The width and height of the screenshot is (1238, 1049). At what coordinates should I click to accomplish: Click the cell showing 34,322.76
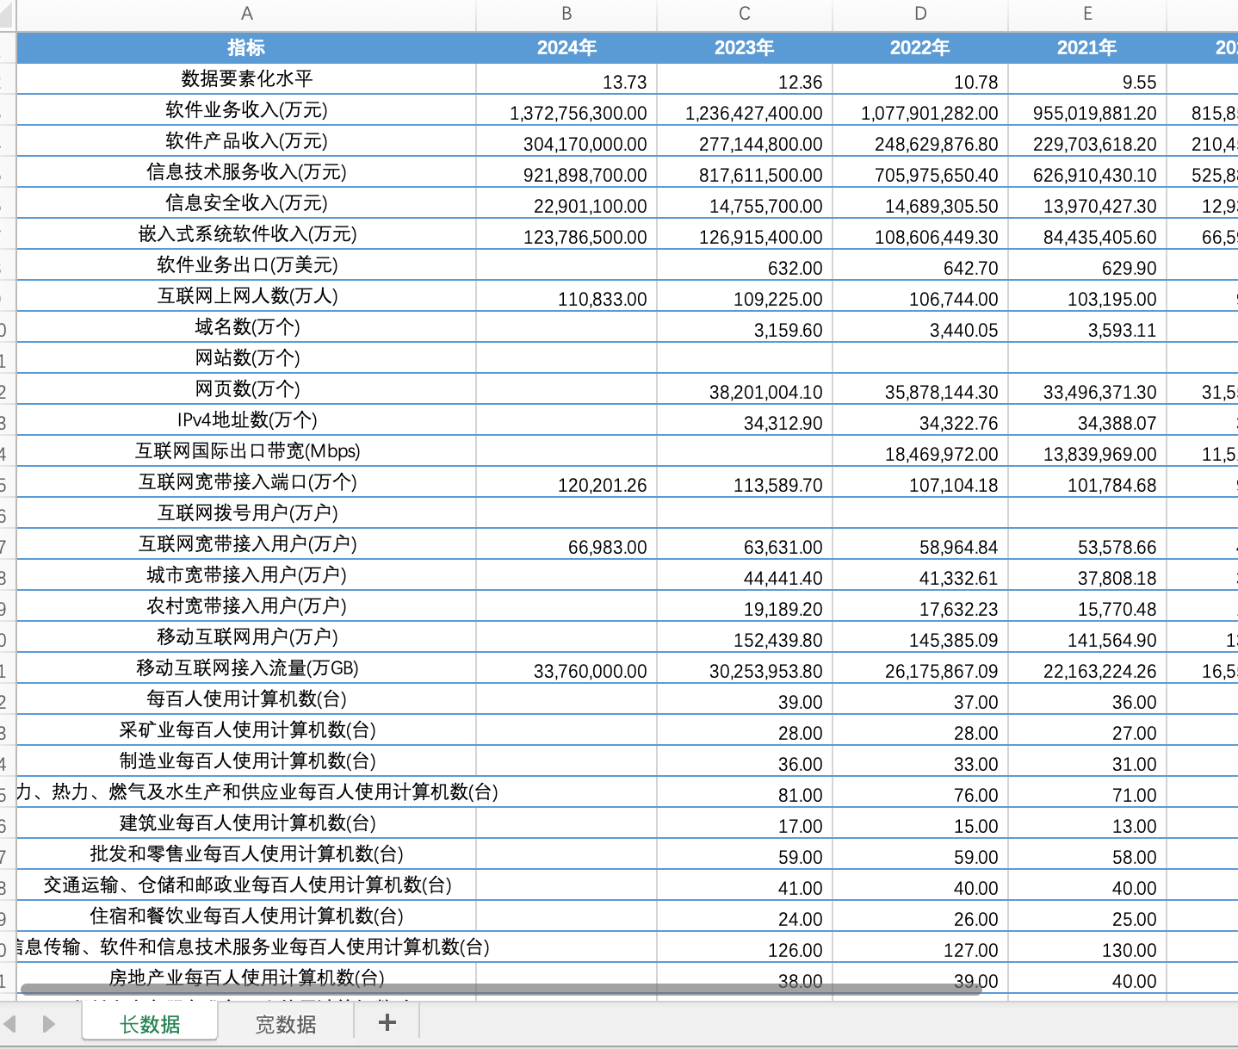click(920, 420)
